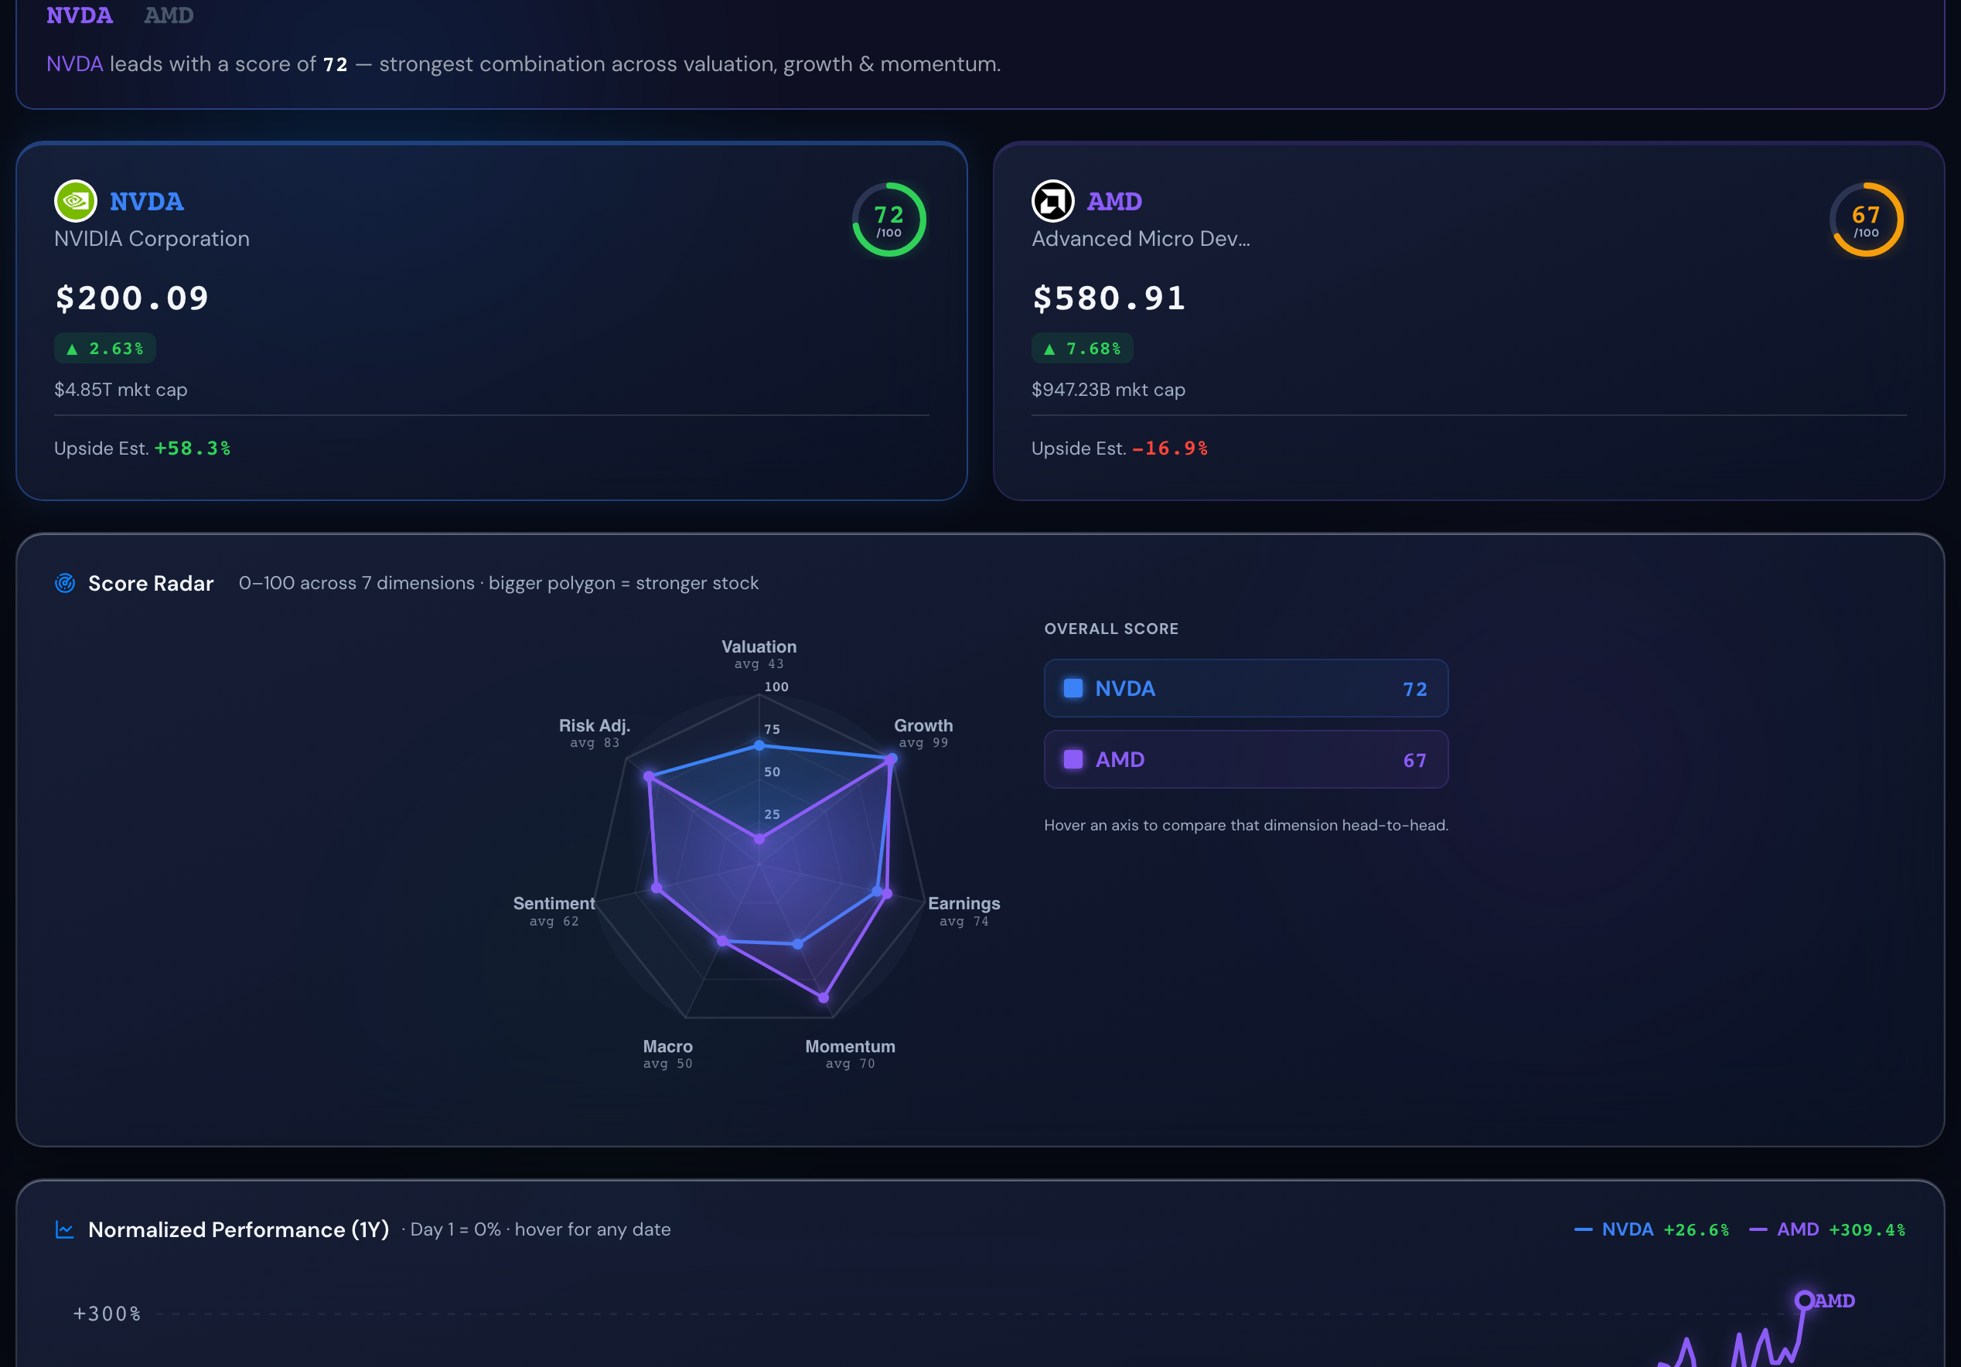Click the AMD logo icon
The image size is (1961, 1367).
click(1052, 202)
